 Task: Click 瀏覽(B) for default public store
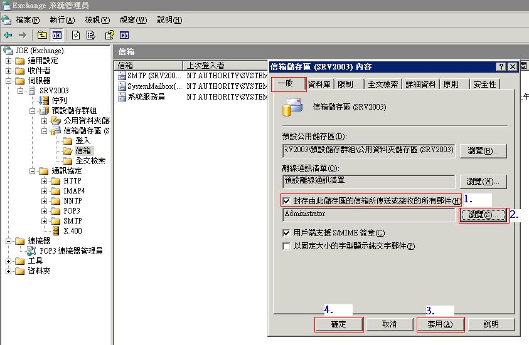point(483,151)
